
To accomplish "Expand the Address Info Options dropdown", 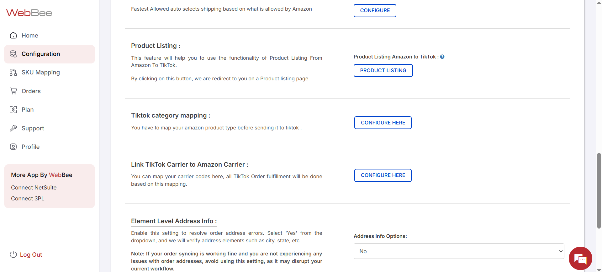I will [459, 251].
